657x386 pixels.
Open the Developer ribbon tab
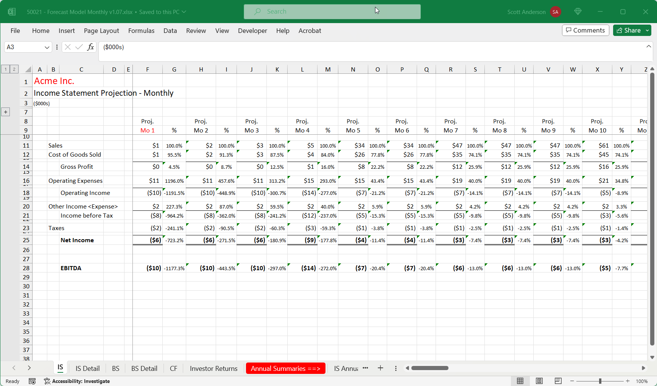pos(252,31)
